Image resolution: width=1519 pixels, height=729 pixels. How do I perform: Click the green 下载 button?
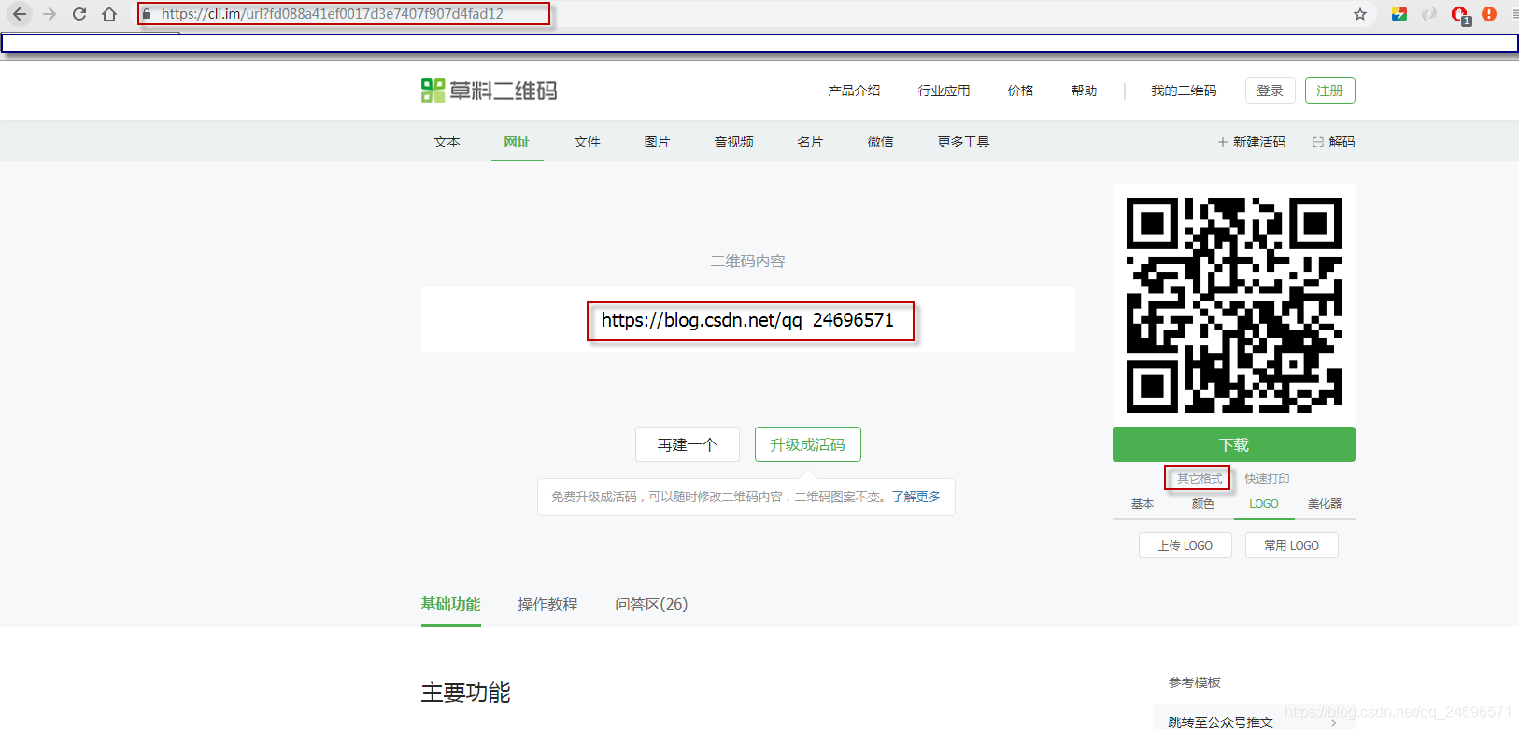coord(1234,444)
